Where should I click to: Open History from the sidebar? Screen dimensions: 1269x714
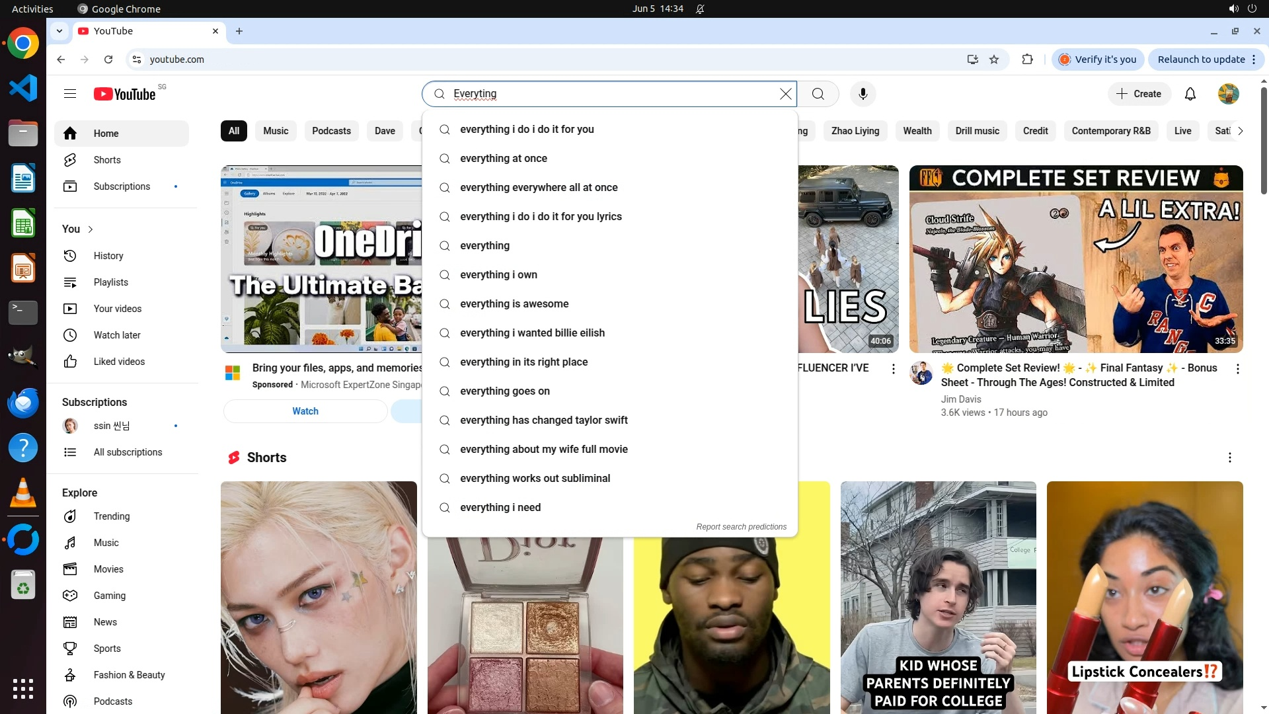[108, 256]
